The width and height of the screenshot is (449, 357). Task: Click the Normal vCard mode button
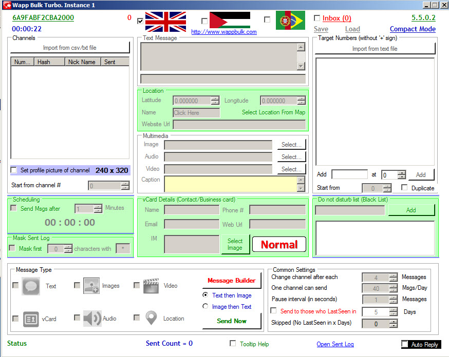(279, 244)
